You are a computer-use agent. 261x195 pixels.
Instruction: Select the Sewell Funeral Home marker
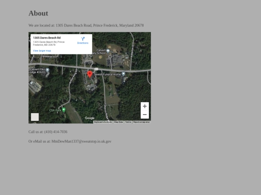point(123,74)
